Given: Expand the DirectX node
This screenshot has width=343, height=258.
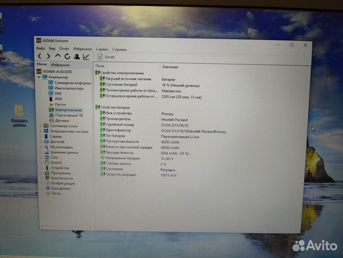Looking at the screenshot, I should click(x=42, y=162).
